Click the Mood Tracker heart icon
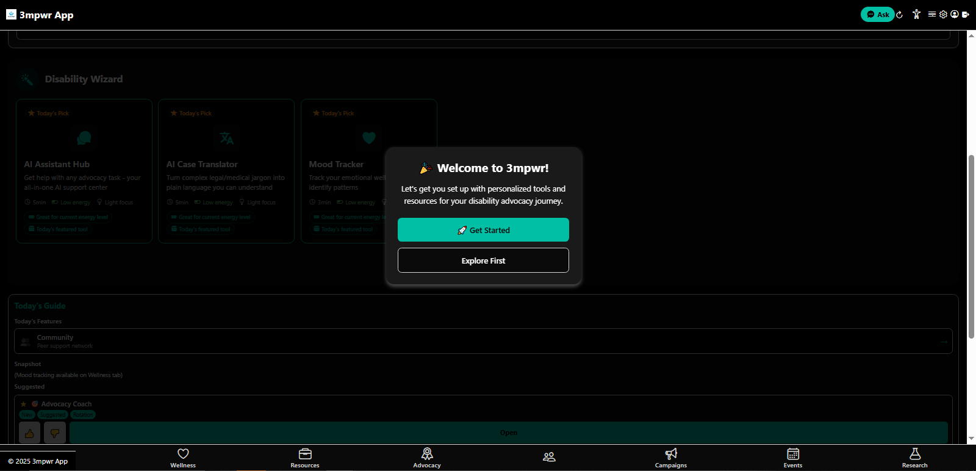This screenshot has height=471, width=976. [369, 138]
